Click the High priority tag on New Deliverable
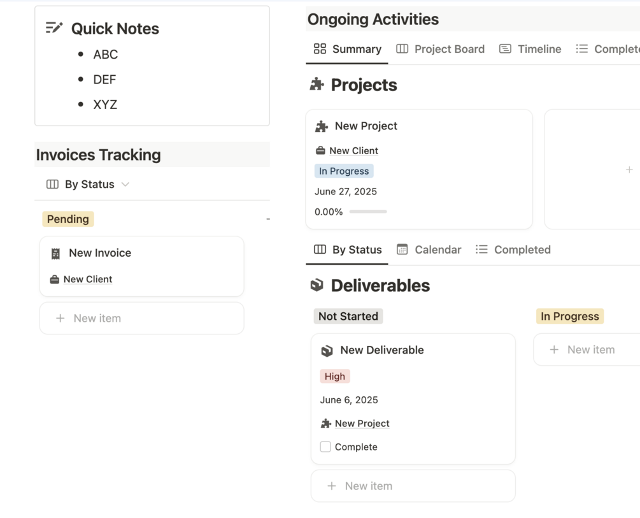The image size is (640, 518). point(335,377)
